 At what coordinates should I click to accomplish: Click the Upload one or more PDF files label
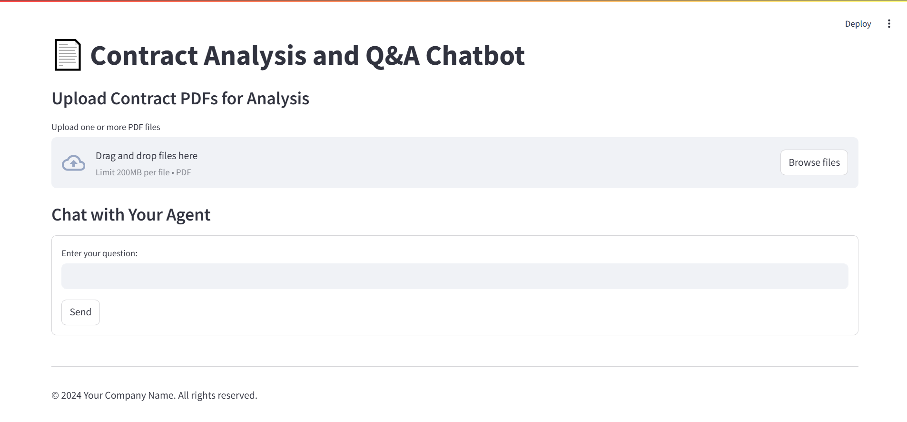pyautogui.click(x=106, y=127)
